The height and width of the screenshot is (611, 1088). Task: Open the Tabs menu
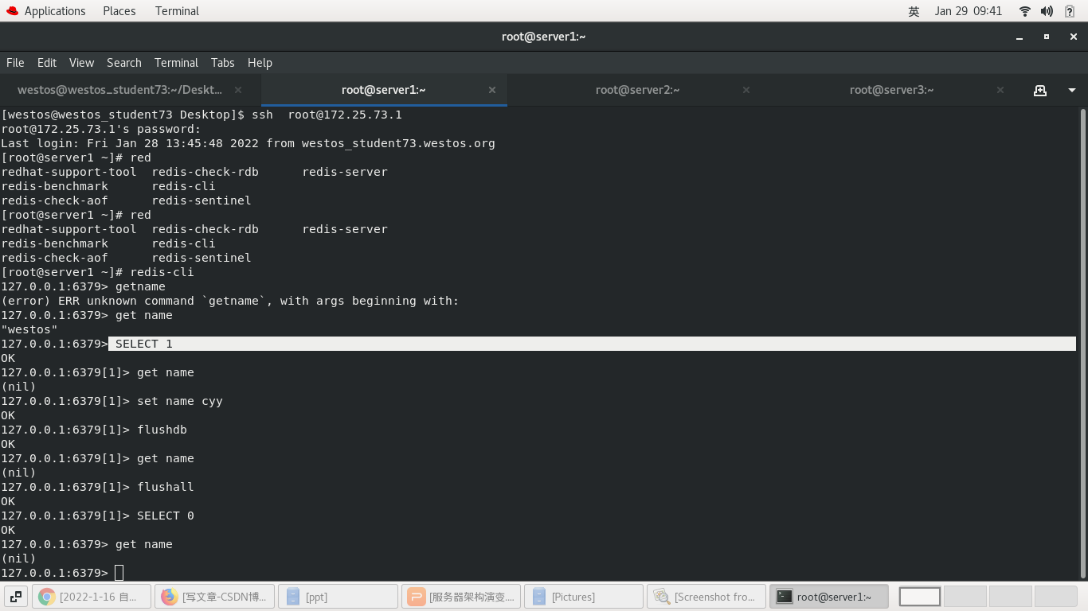[x=223, y=62]
